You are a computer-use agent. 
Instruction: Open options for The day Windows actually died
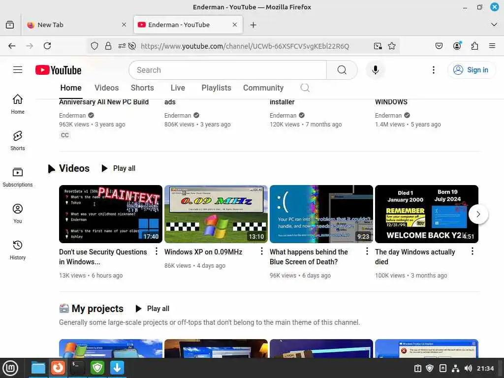coord(472,251)
